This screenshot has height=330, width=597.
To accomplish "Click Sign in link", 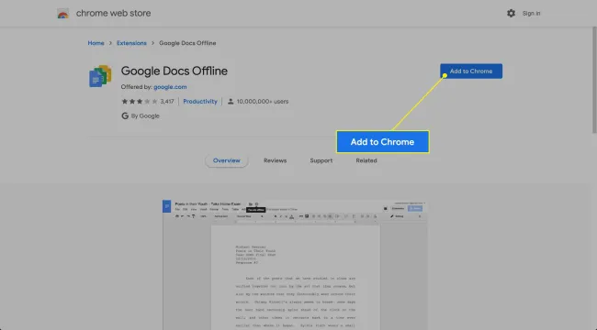I will pos(531,14).
